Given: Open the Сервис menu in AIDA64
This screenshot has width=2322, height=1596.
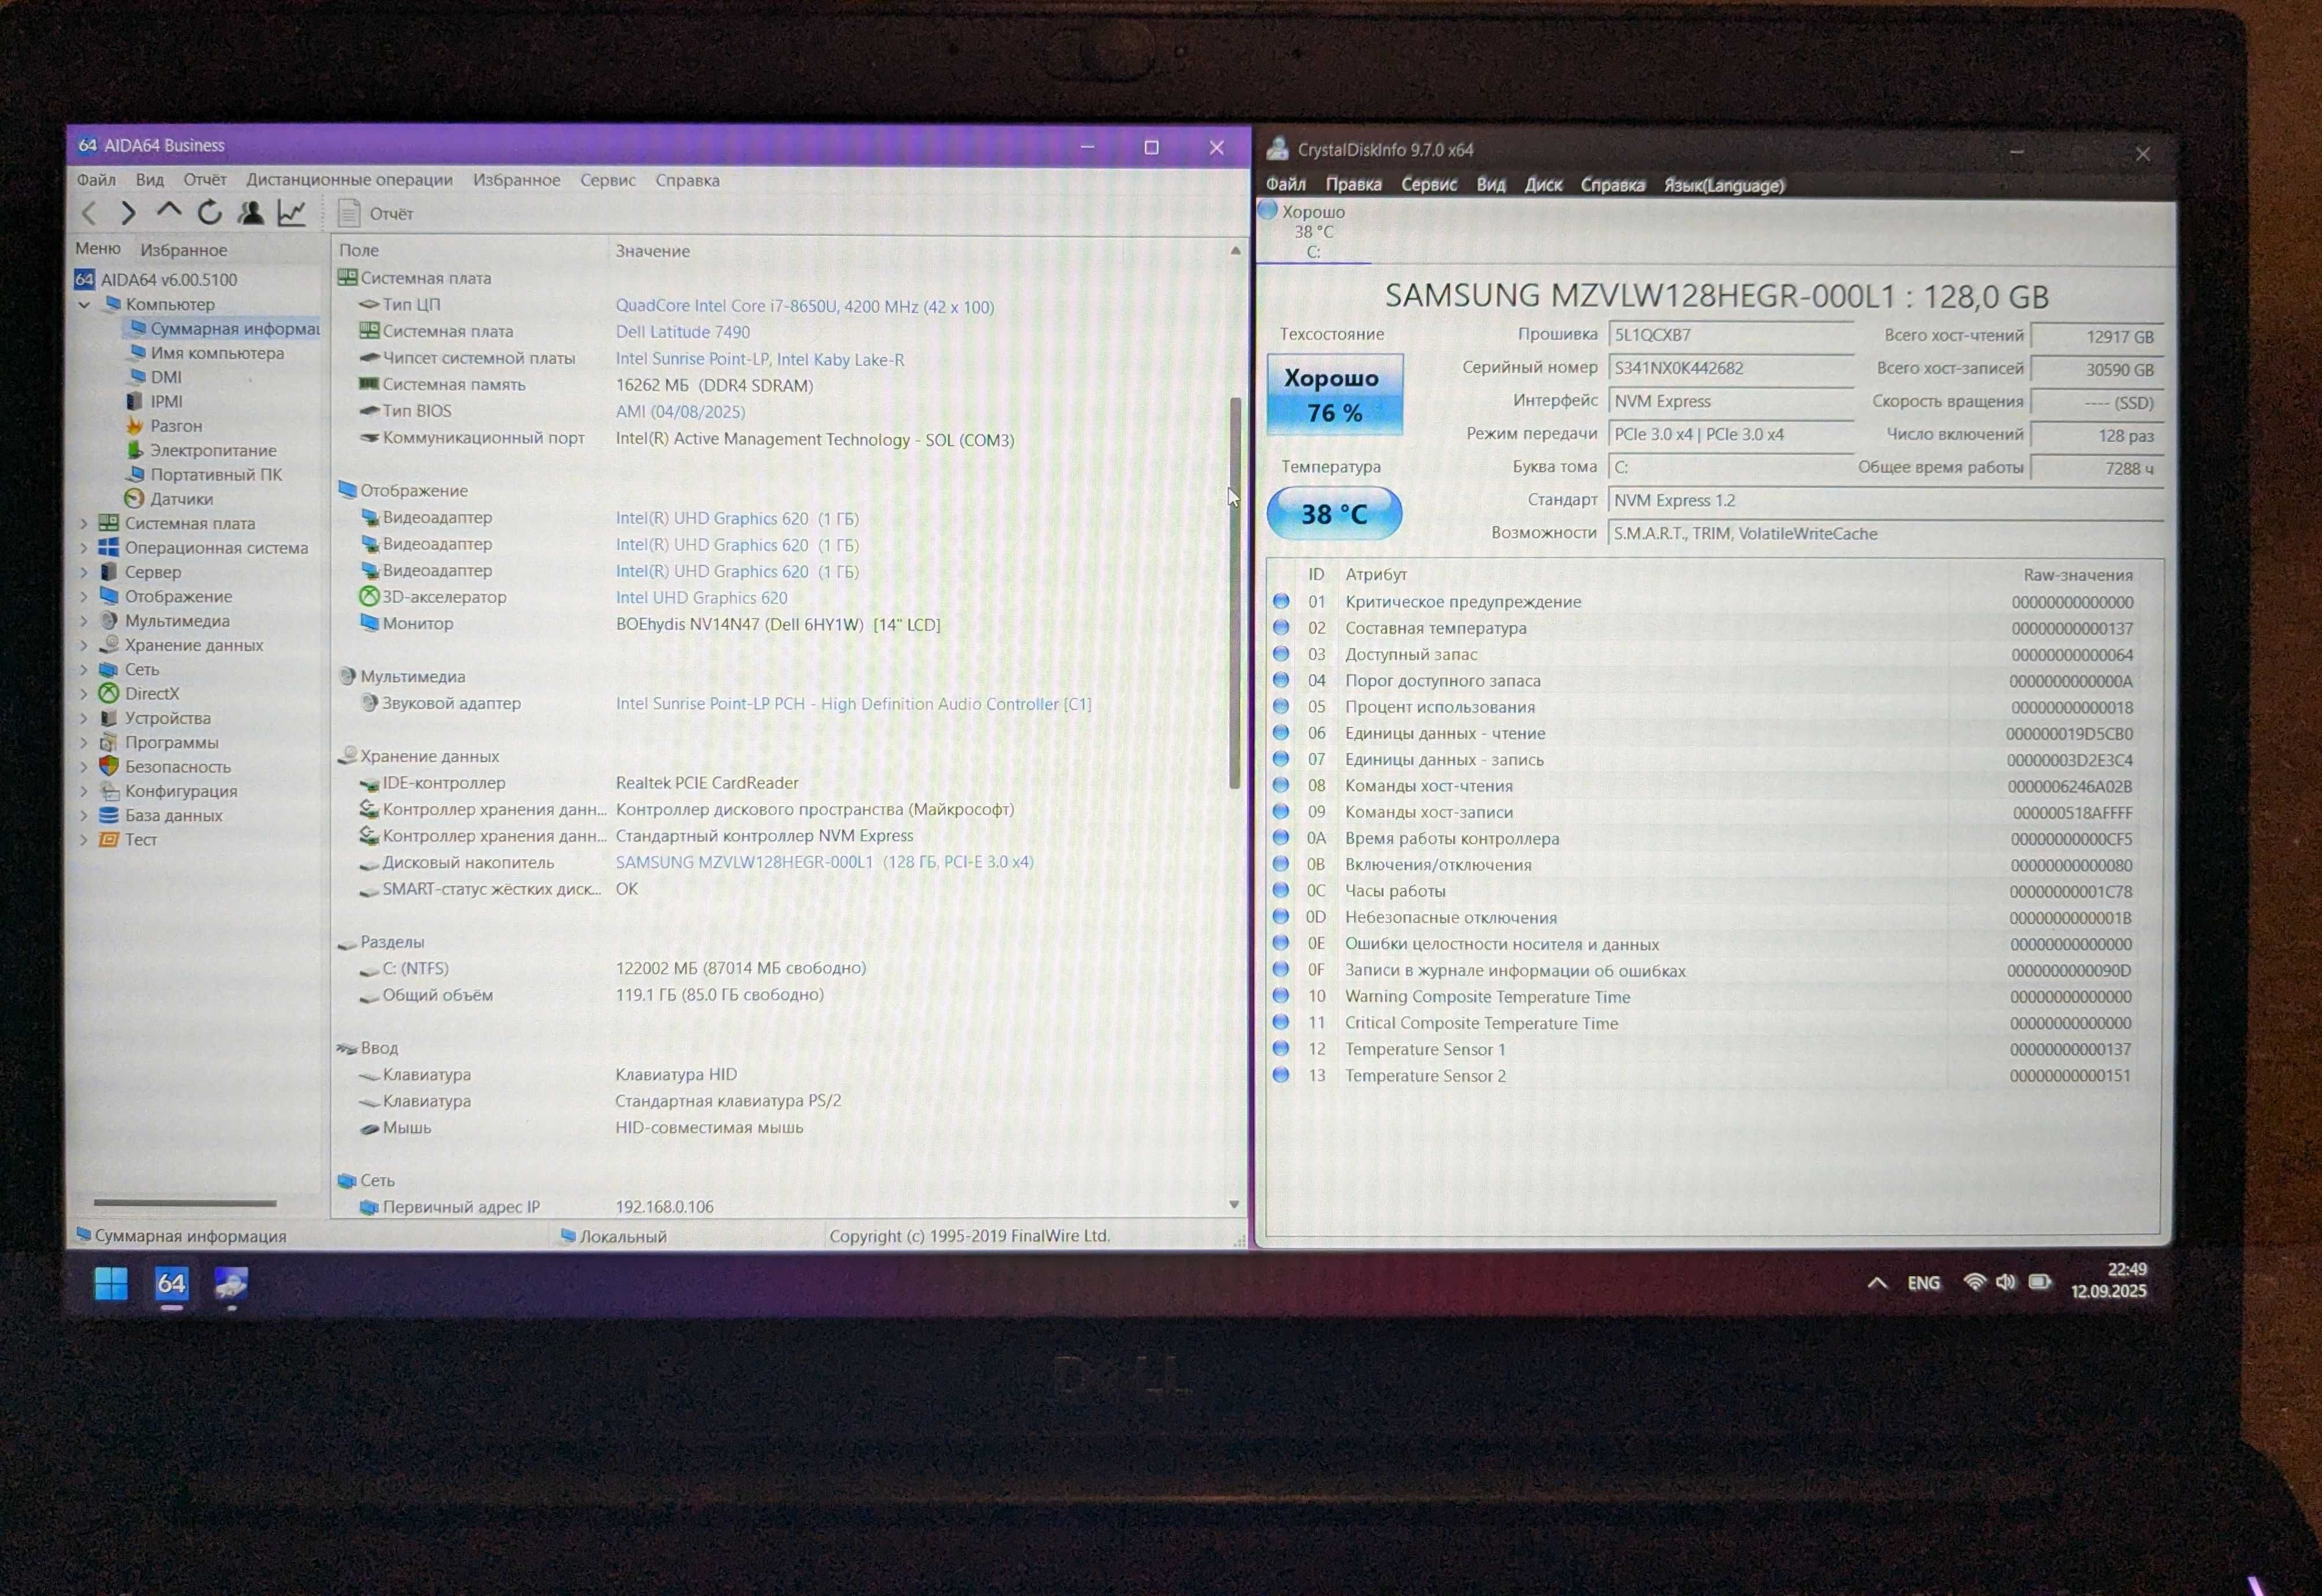Looking at the screenshot, I should coord(607,180).
